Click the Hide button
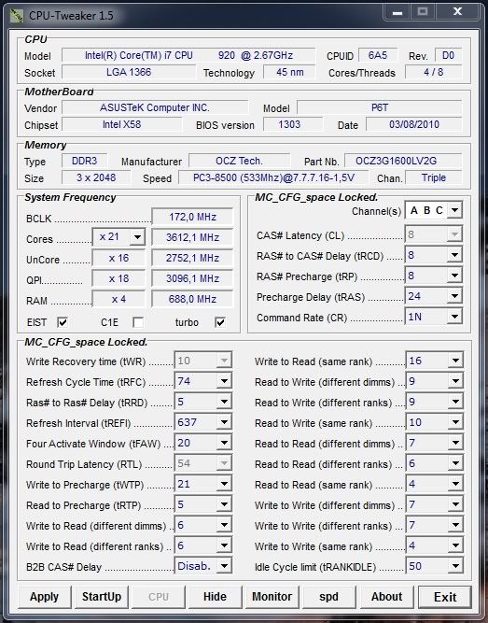Viewport: 488px width, 623px height. [215, 597]
